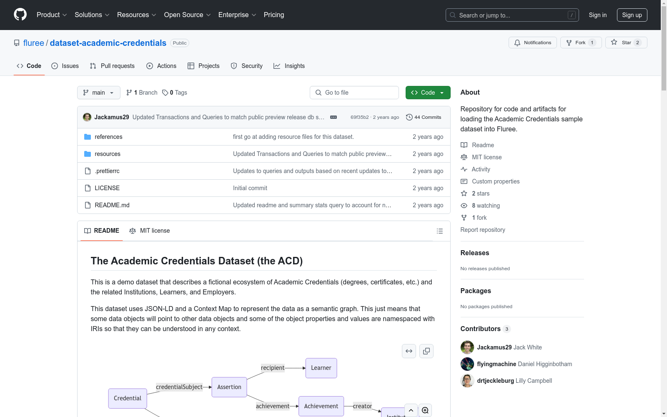Fork this repository

581,43
